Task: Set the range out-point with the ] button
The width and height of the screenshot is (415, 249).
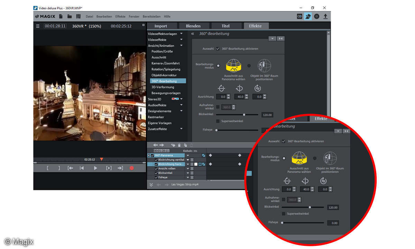Action: coord(59,168)
